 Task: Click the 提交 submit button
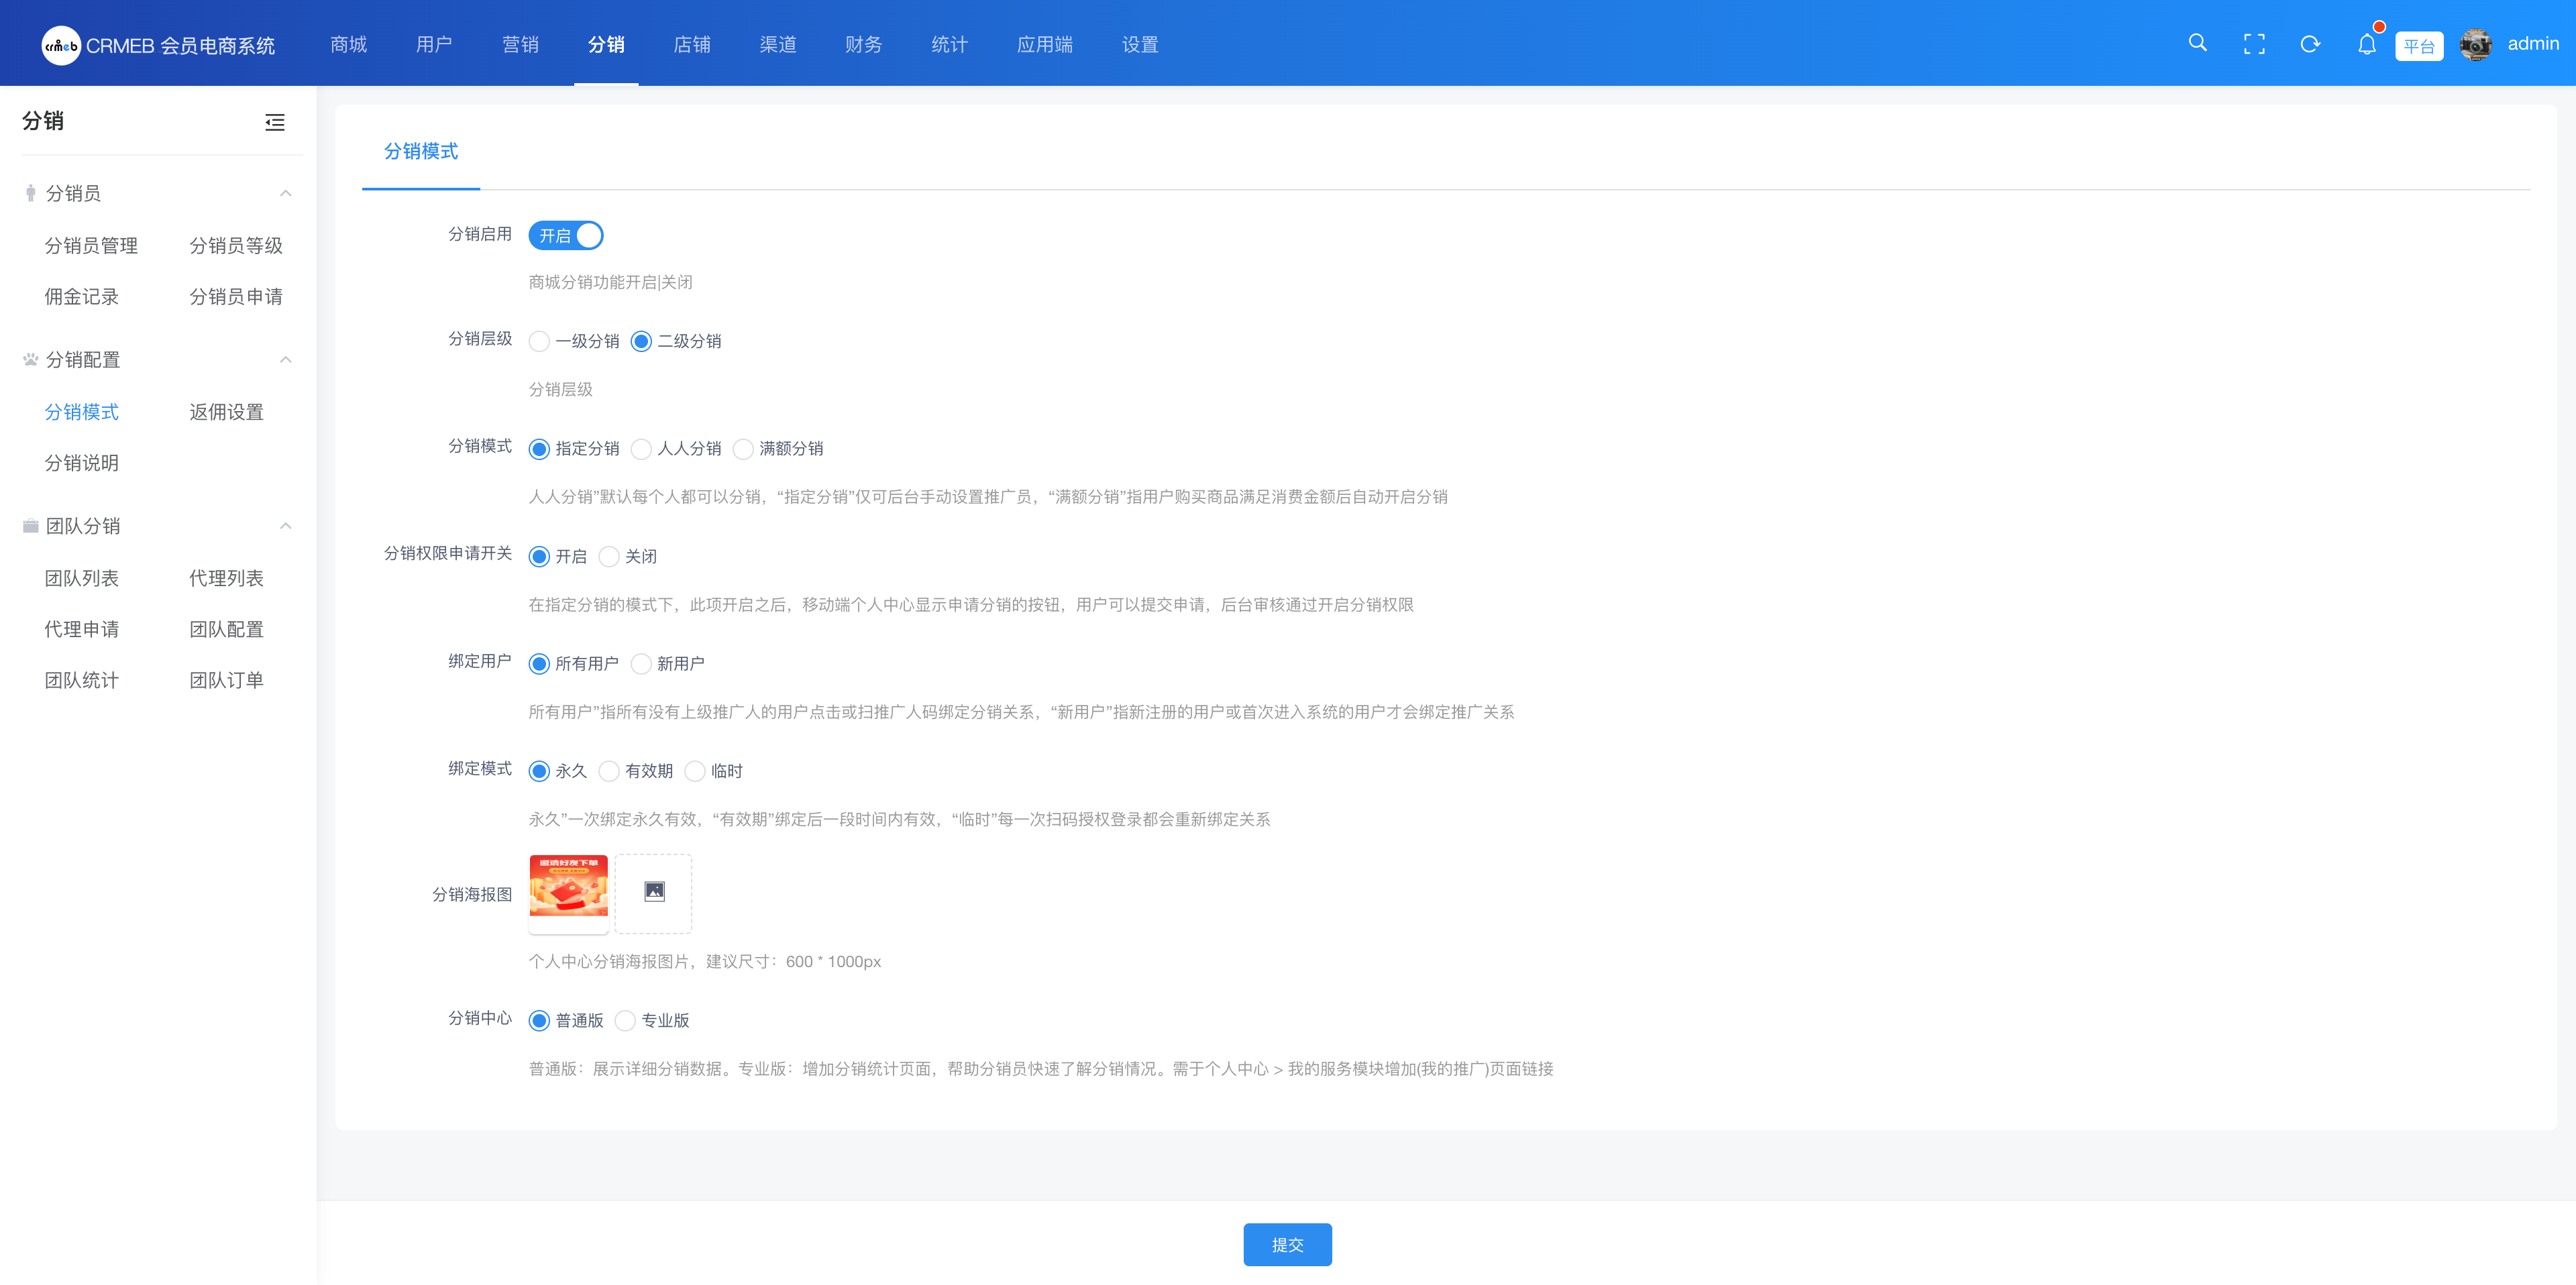click(x=1287, y=1244)
